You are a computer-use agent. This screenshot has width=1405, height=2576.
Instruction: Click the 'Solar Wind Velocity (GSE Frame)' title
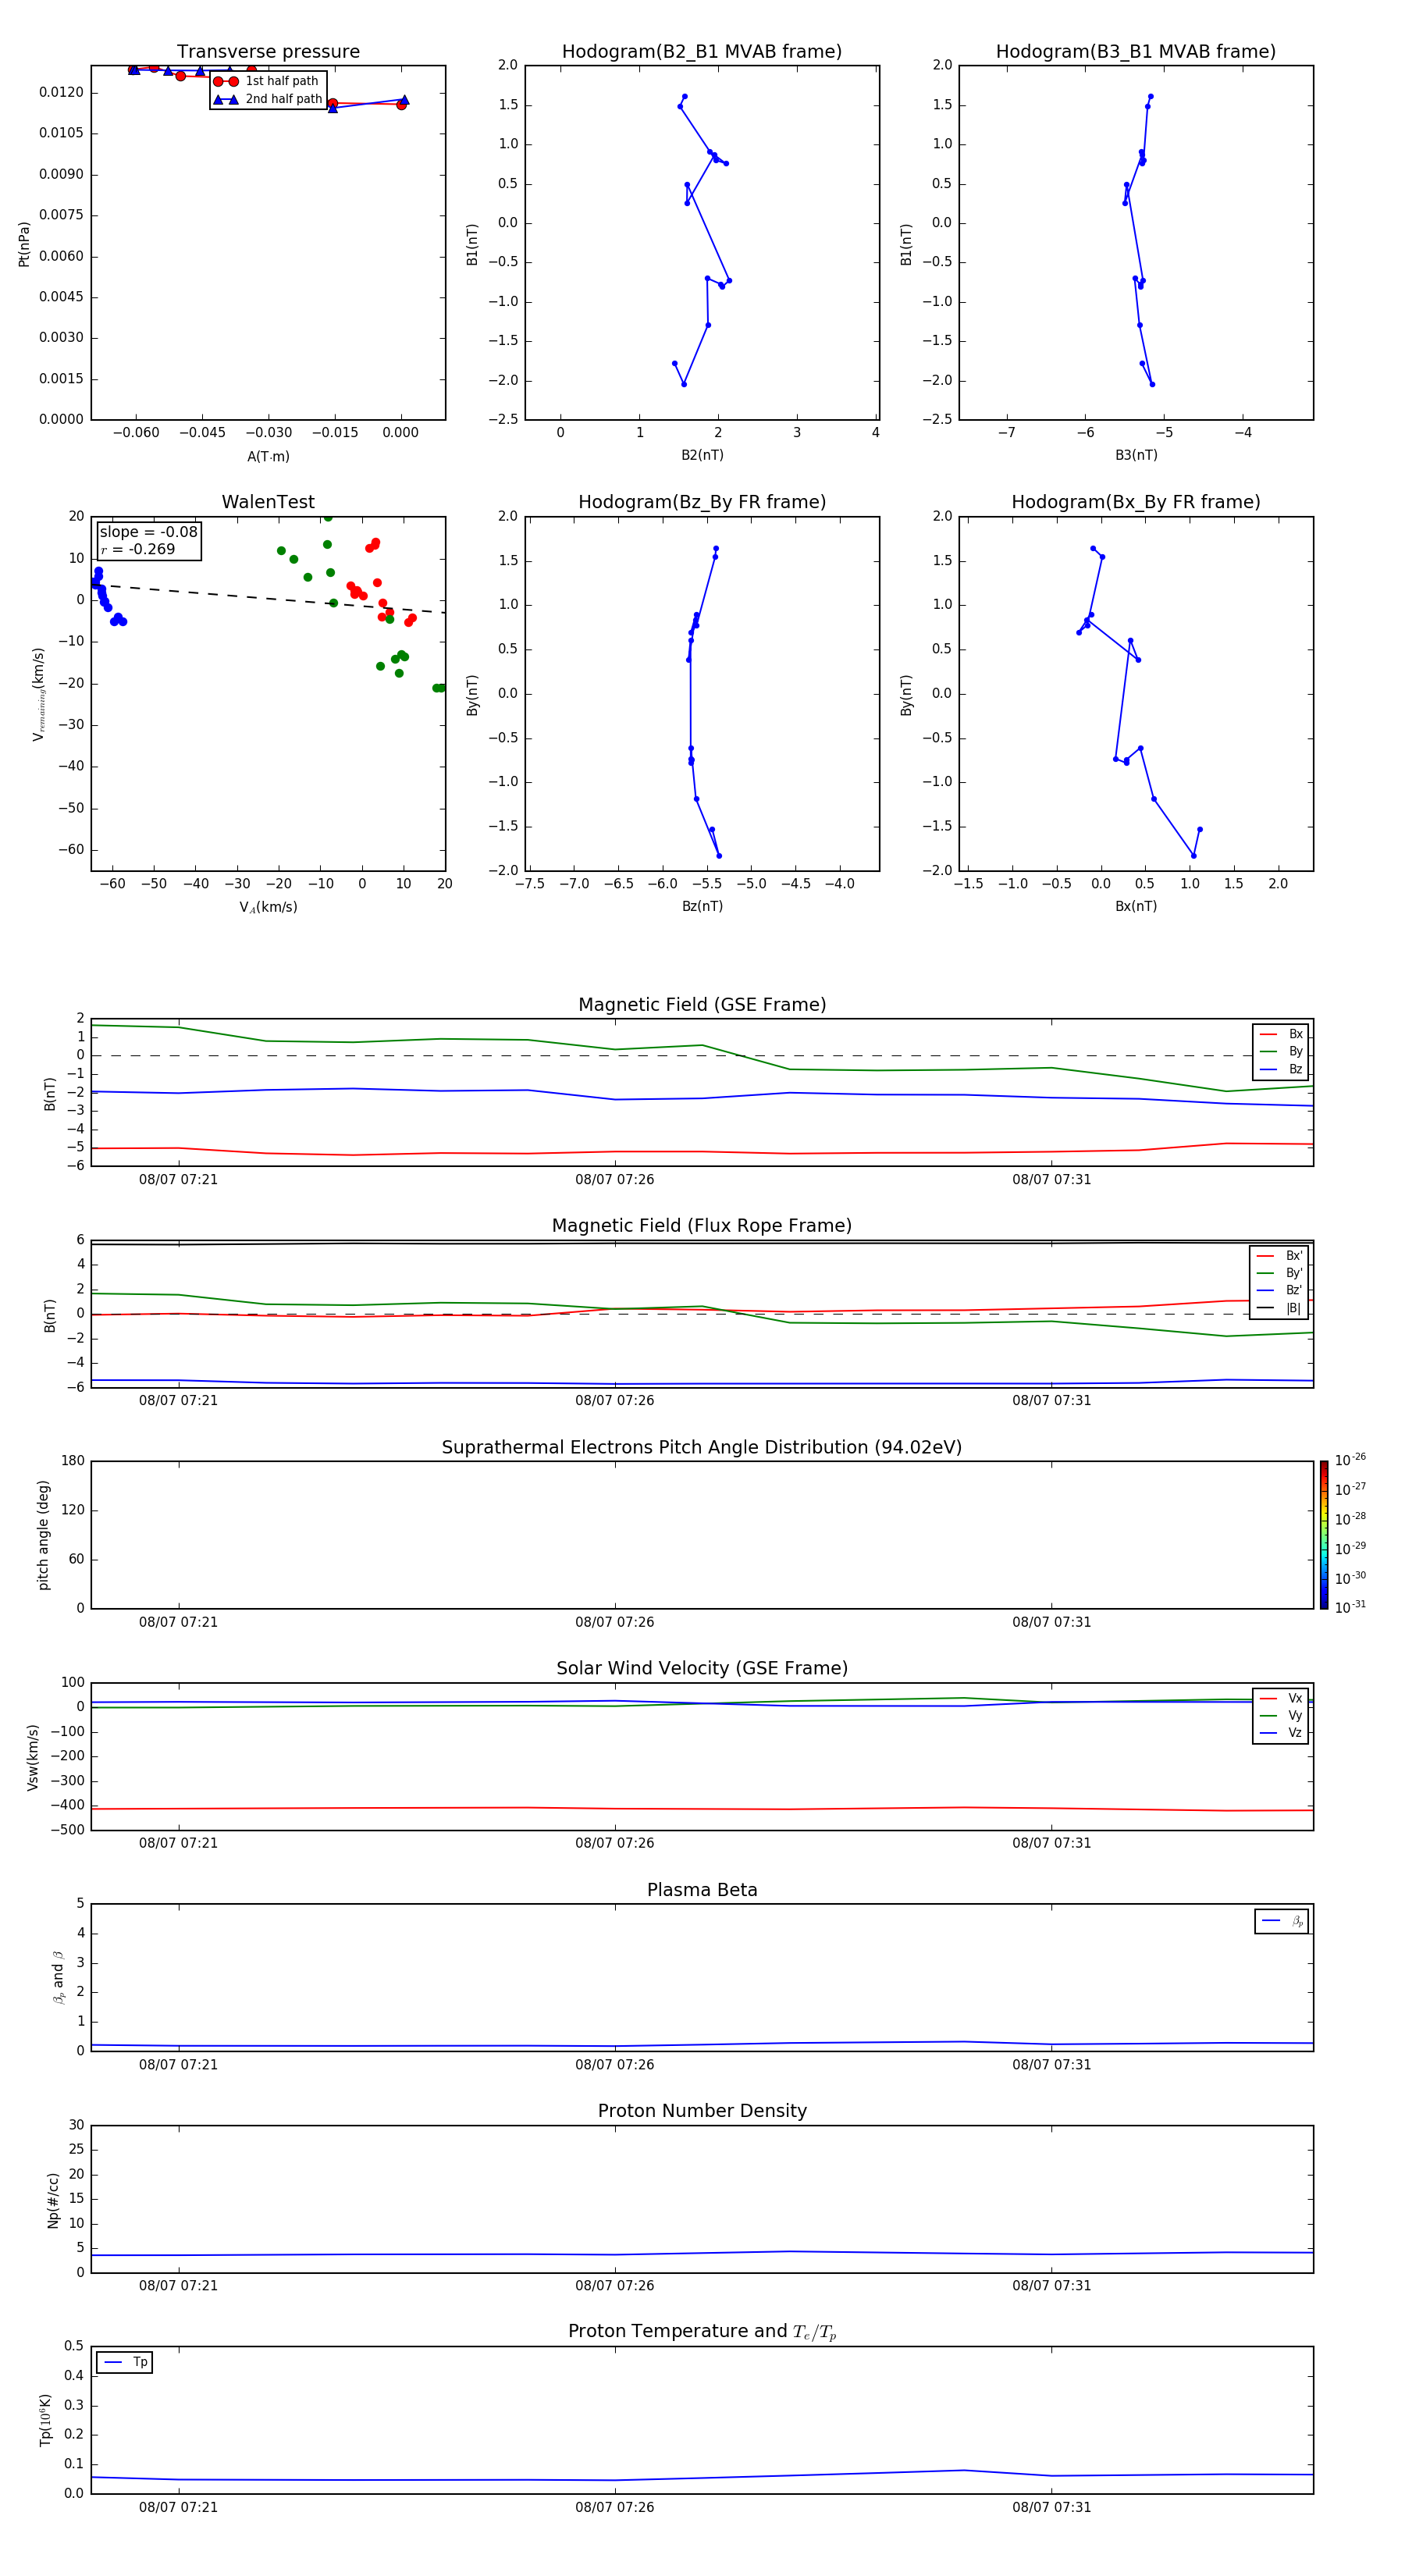(x=702, y=1668)
